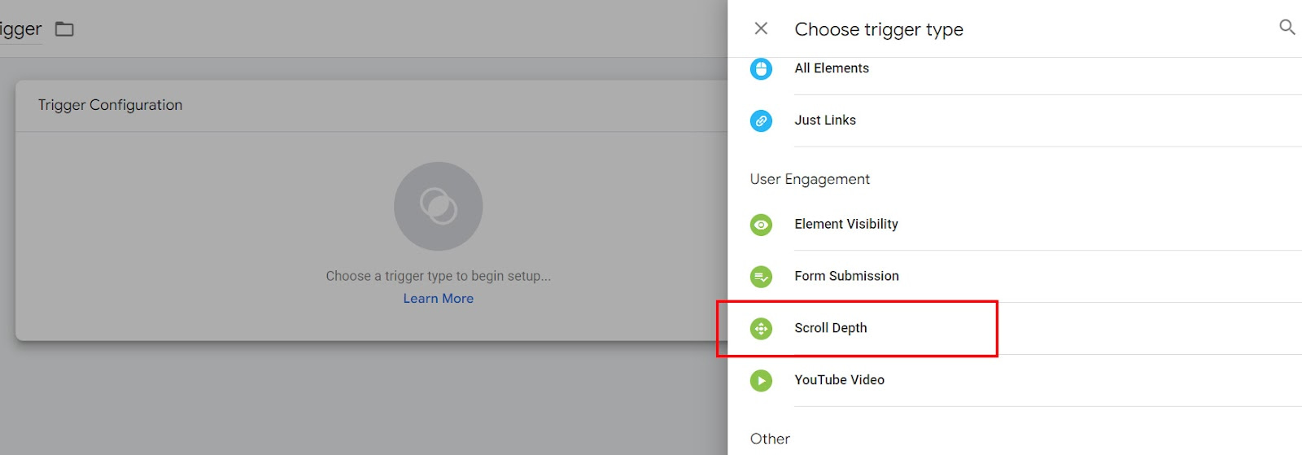The height and width of the screenshot is (455, 1302).
Task: Click the trigger type placeholder circle
Action: point(439,206)
